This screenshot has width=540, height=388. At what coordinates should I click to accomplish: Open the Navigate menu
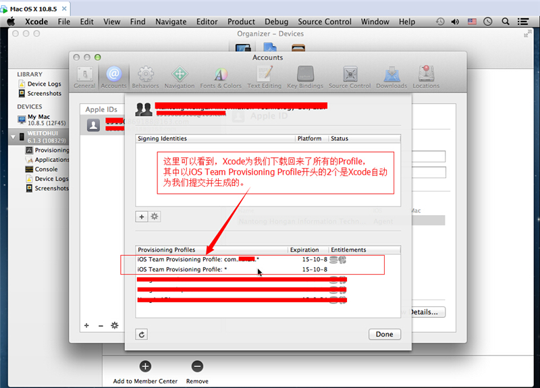(x=171, y=22)
